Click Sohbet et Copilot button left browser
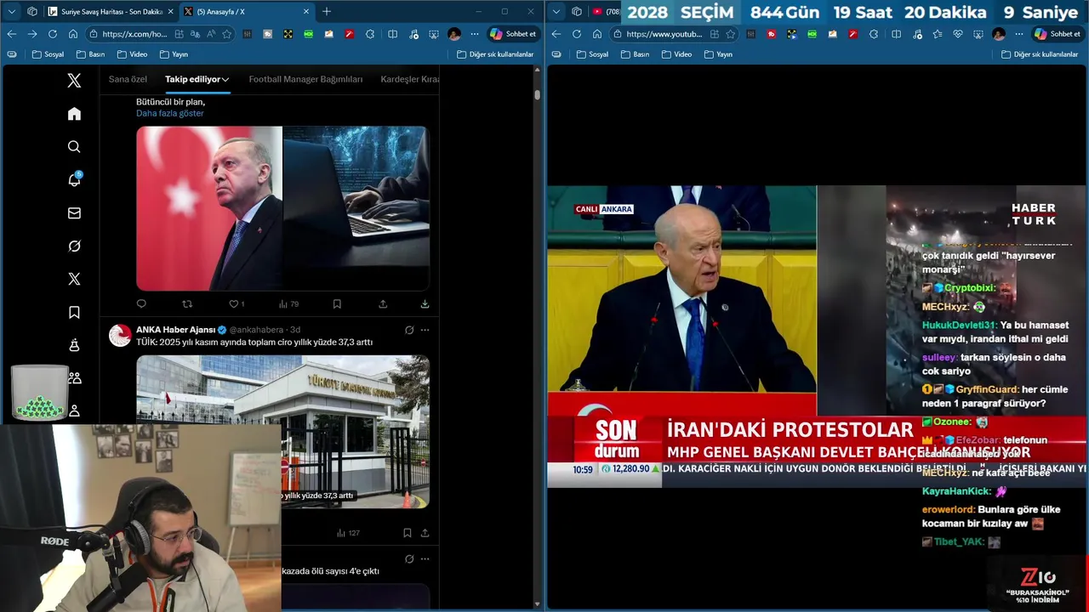Screen dimensions: 1089x612 coord(514,34)
